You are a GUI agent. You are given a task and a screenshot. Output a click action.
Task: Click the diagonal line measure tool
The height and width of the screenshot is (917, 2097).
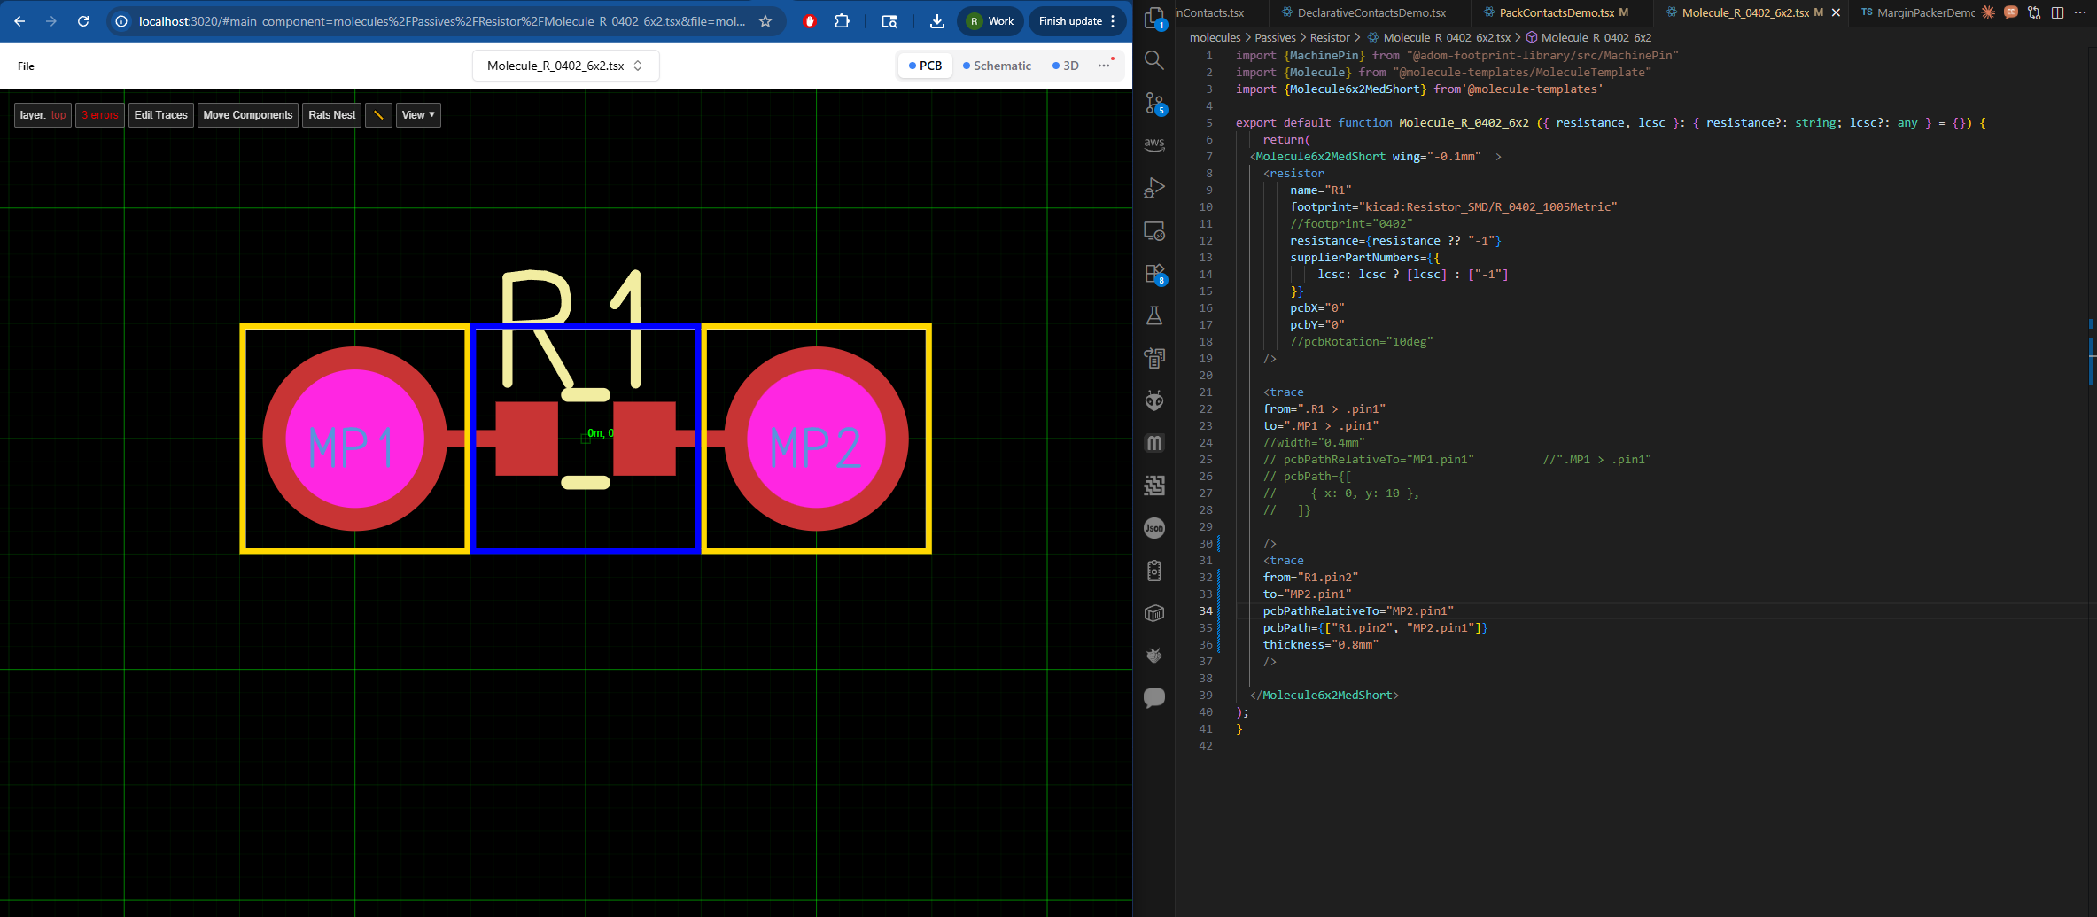pyautogui.click(x=378, y=115)
